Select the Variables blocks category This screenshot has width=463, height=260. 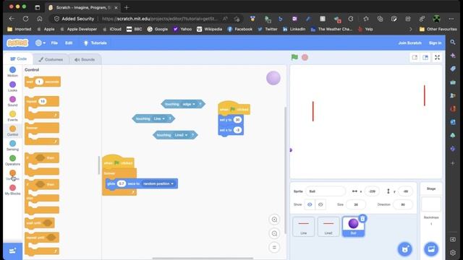point(12,175)
